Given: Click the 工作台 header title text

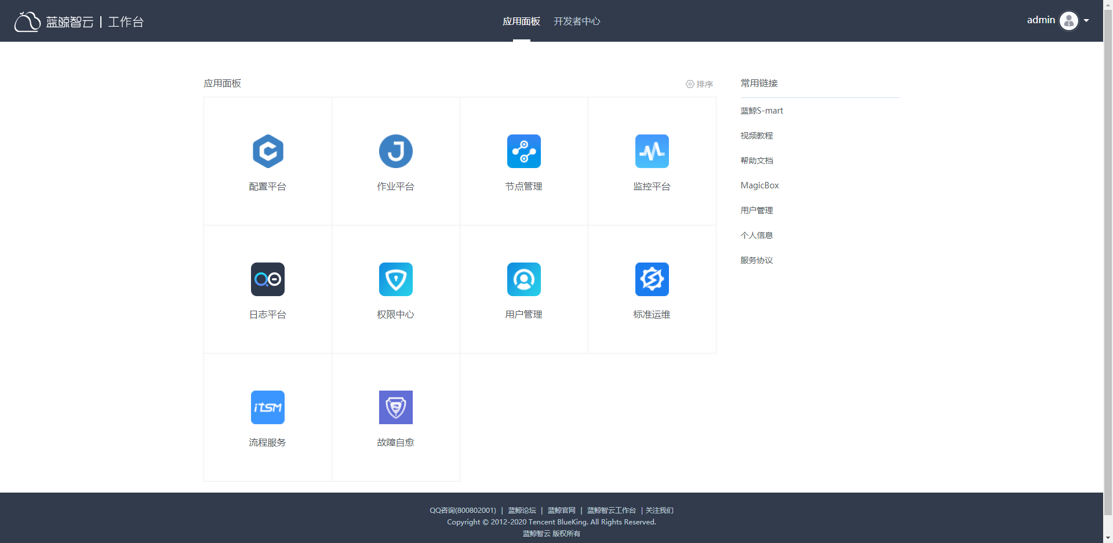Looking at the screenshot, I should click(x=126, y=22).
